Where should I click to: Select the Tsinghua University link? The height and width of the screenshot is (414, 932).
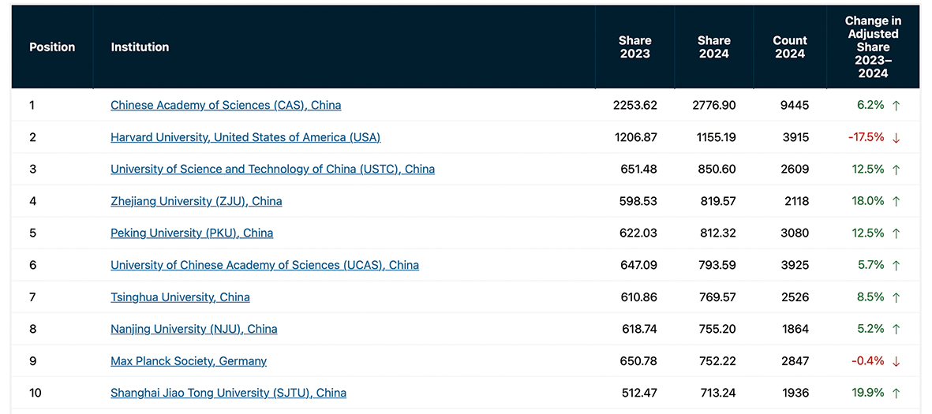pos(180,297)
